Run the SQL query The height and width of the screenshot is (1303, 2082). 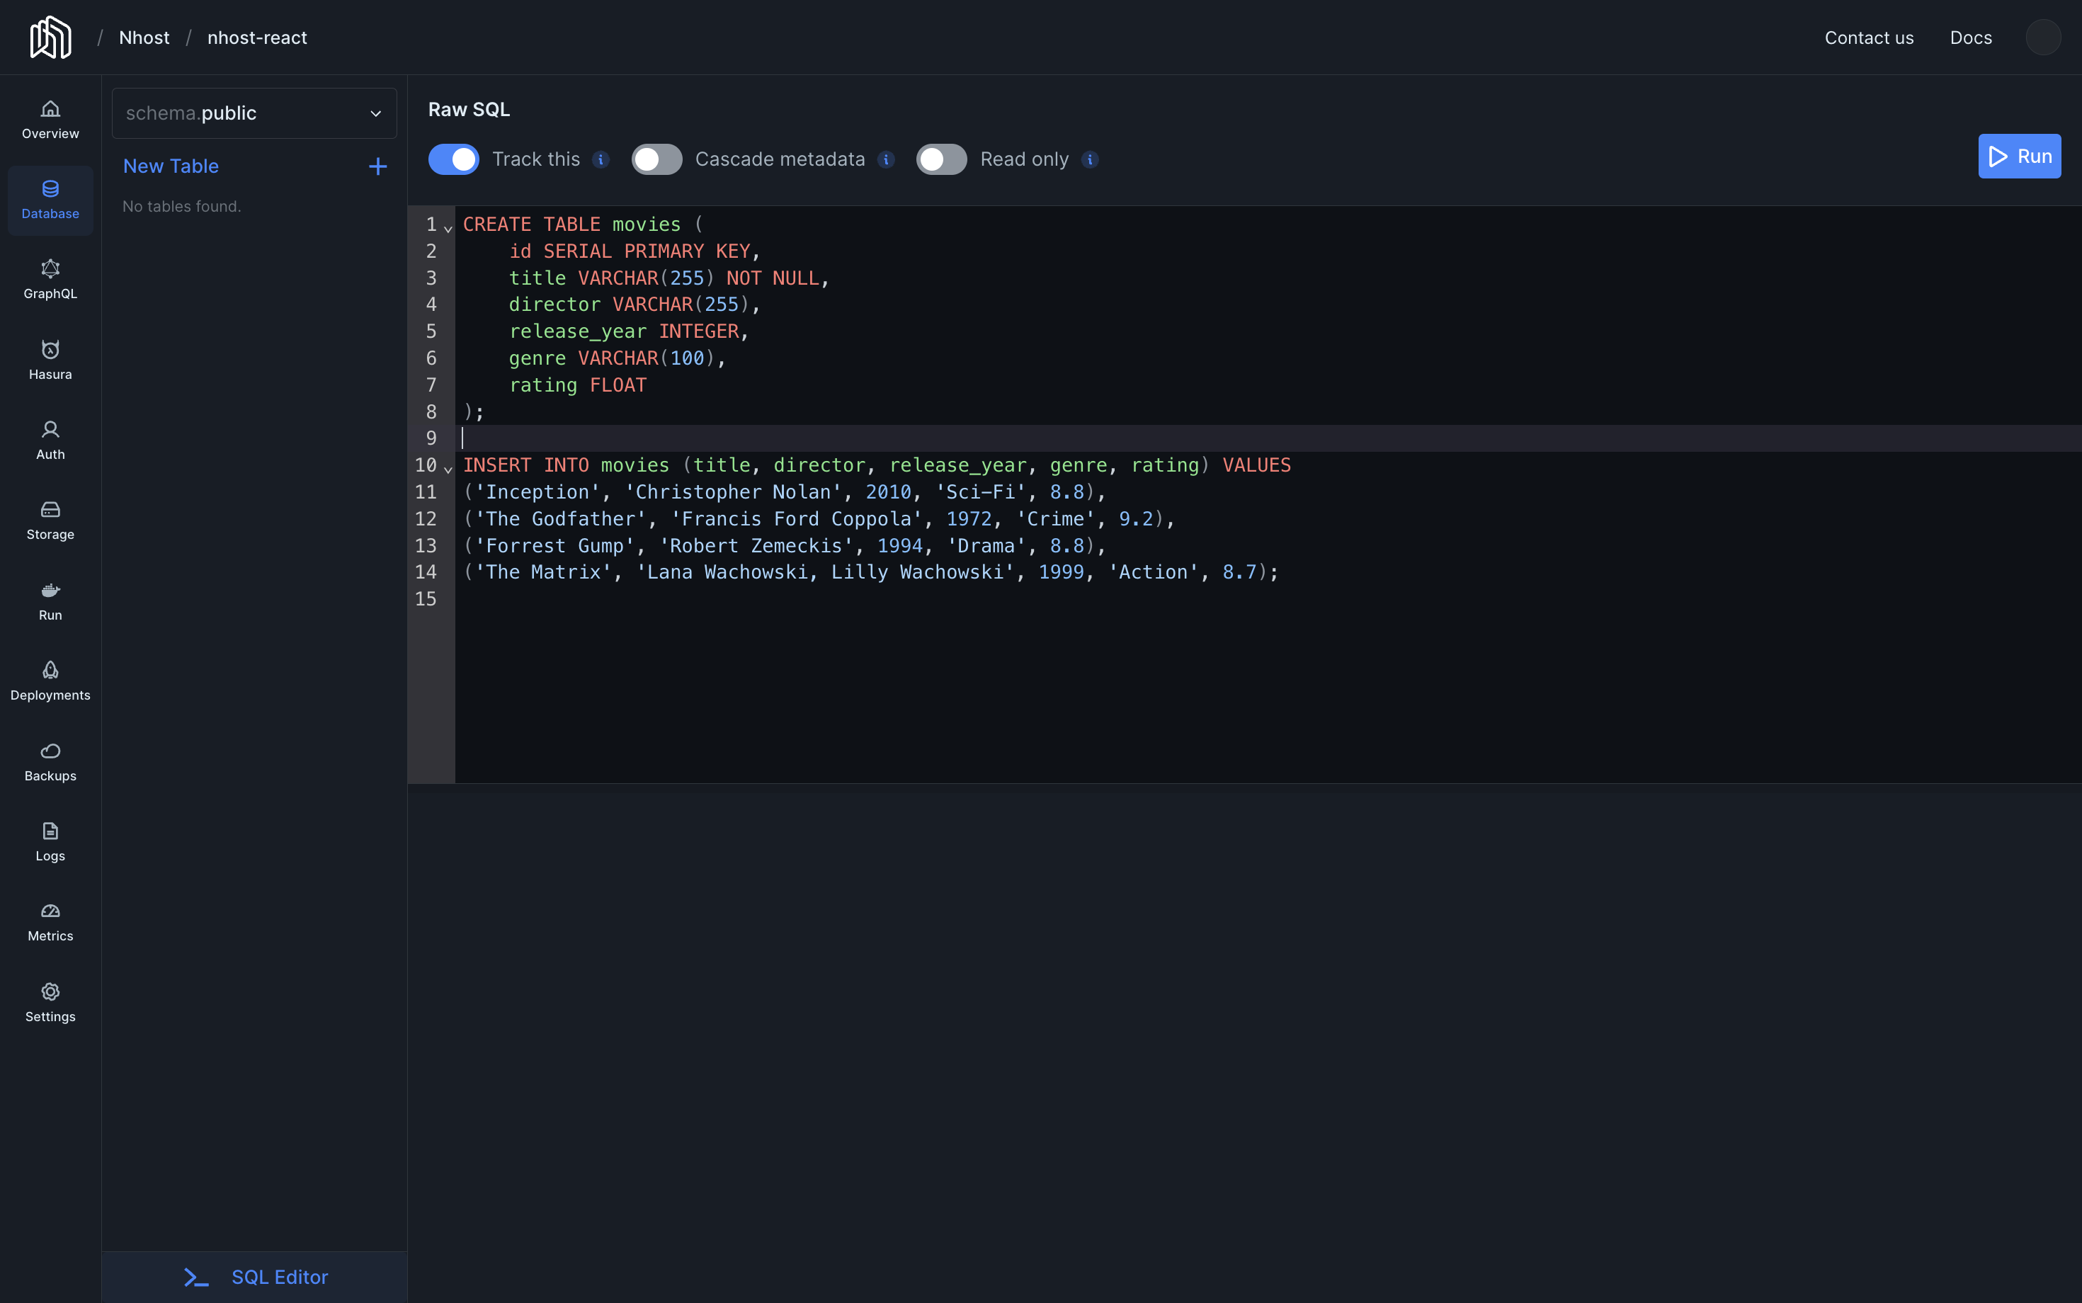click(x=2020, y=156)
